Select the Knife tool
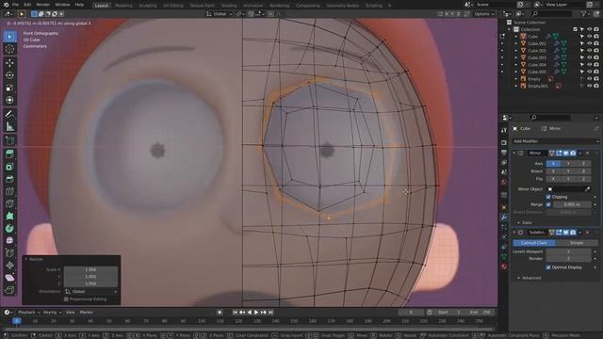Screen dimensions: 603x339 click(x=9, y=203)
